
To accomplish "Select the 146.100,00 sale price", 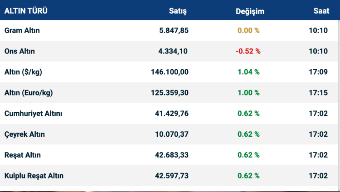I will [x=170, y=72].
